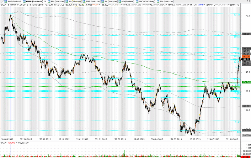Open the RIH tab right after the МАГНИТАО tab
Viewport: 251px width, 158px height.
165,2
